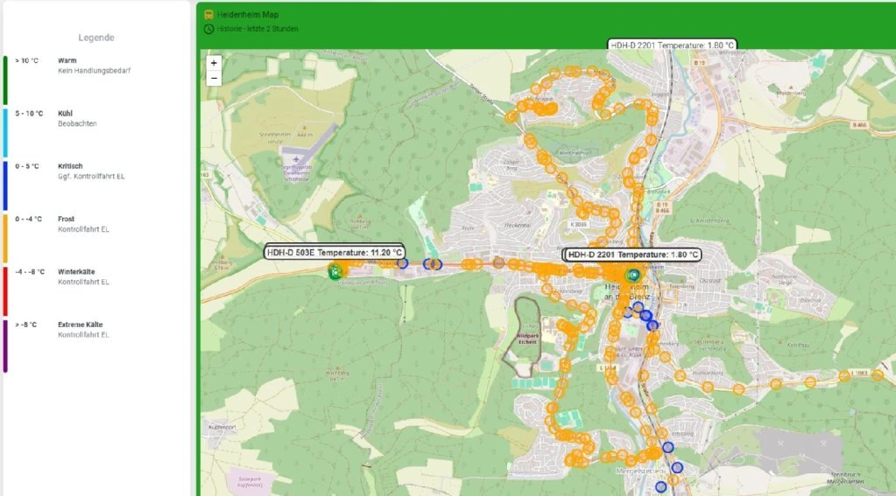Click the orange Frost legend color bar
This screenshot has height=496, width=896.
pos(5,239)
